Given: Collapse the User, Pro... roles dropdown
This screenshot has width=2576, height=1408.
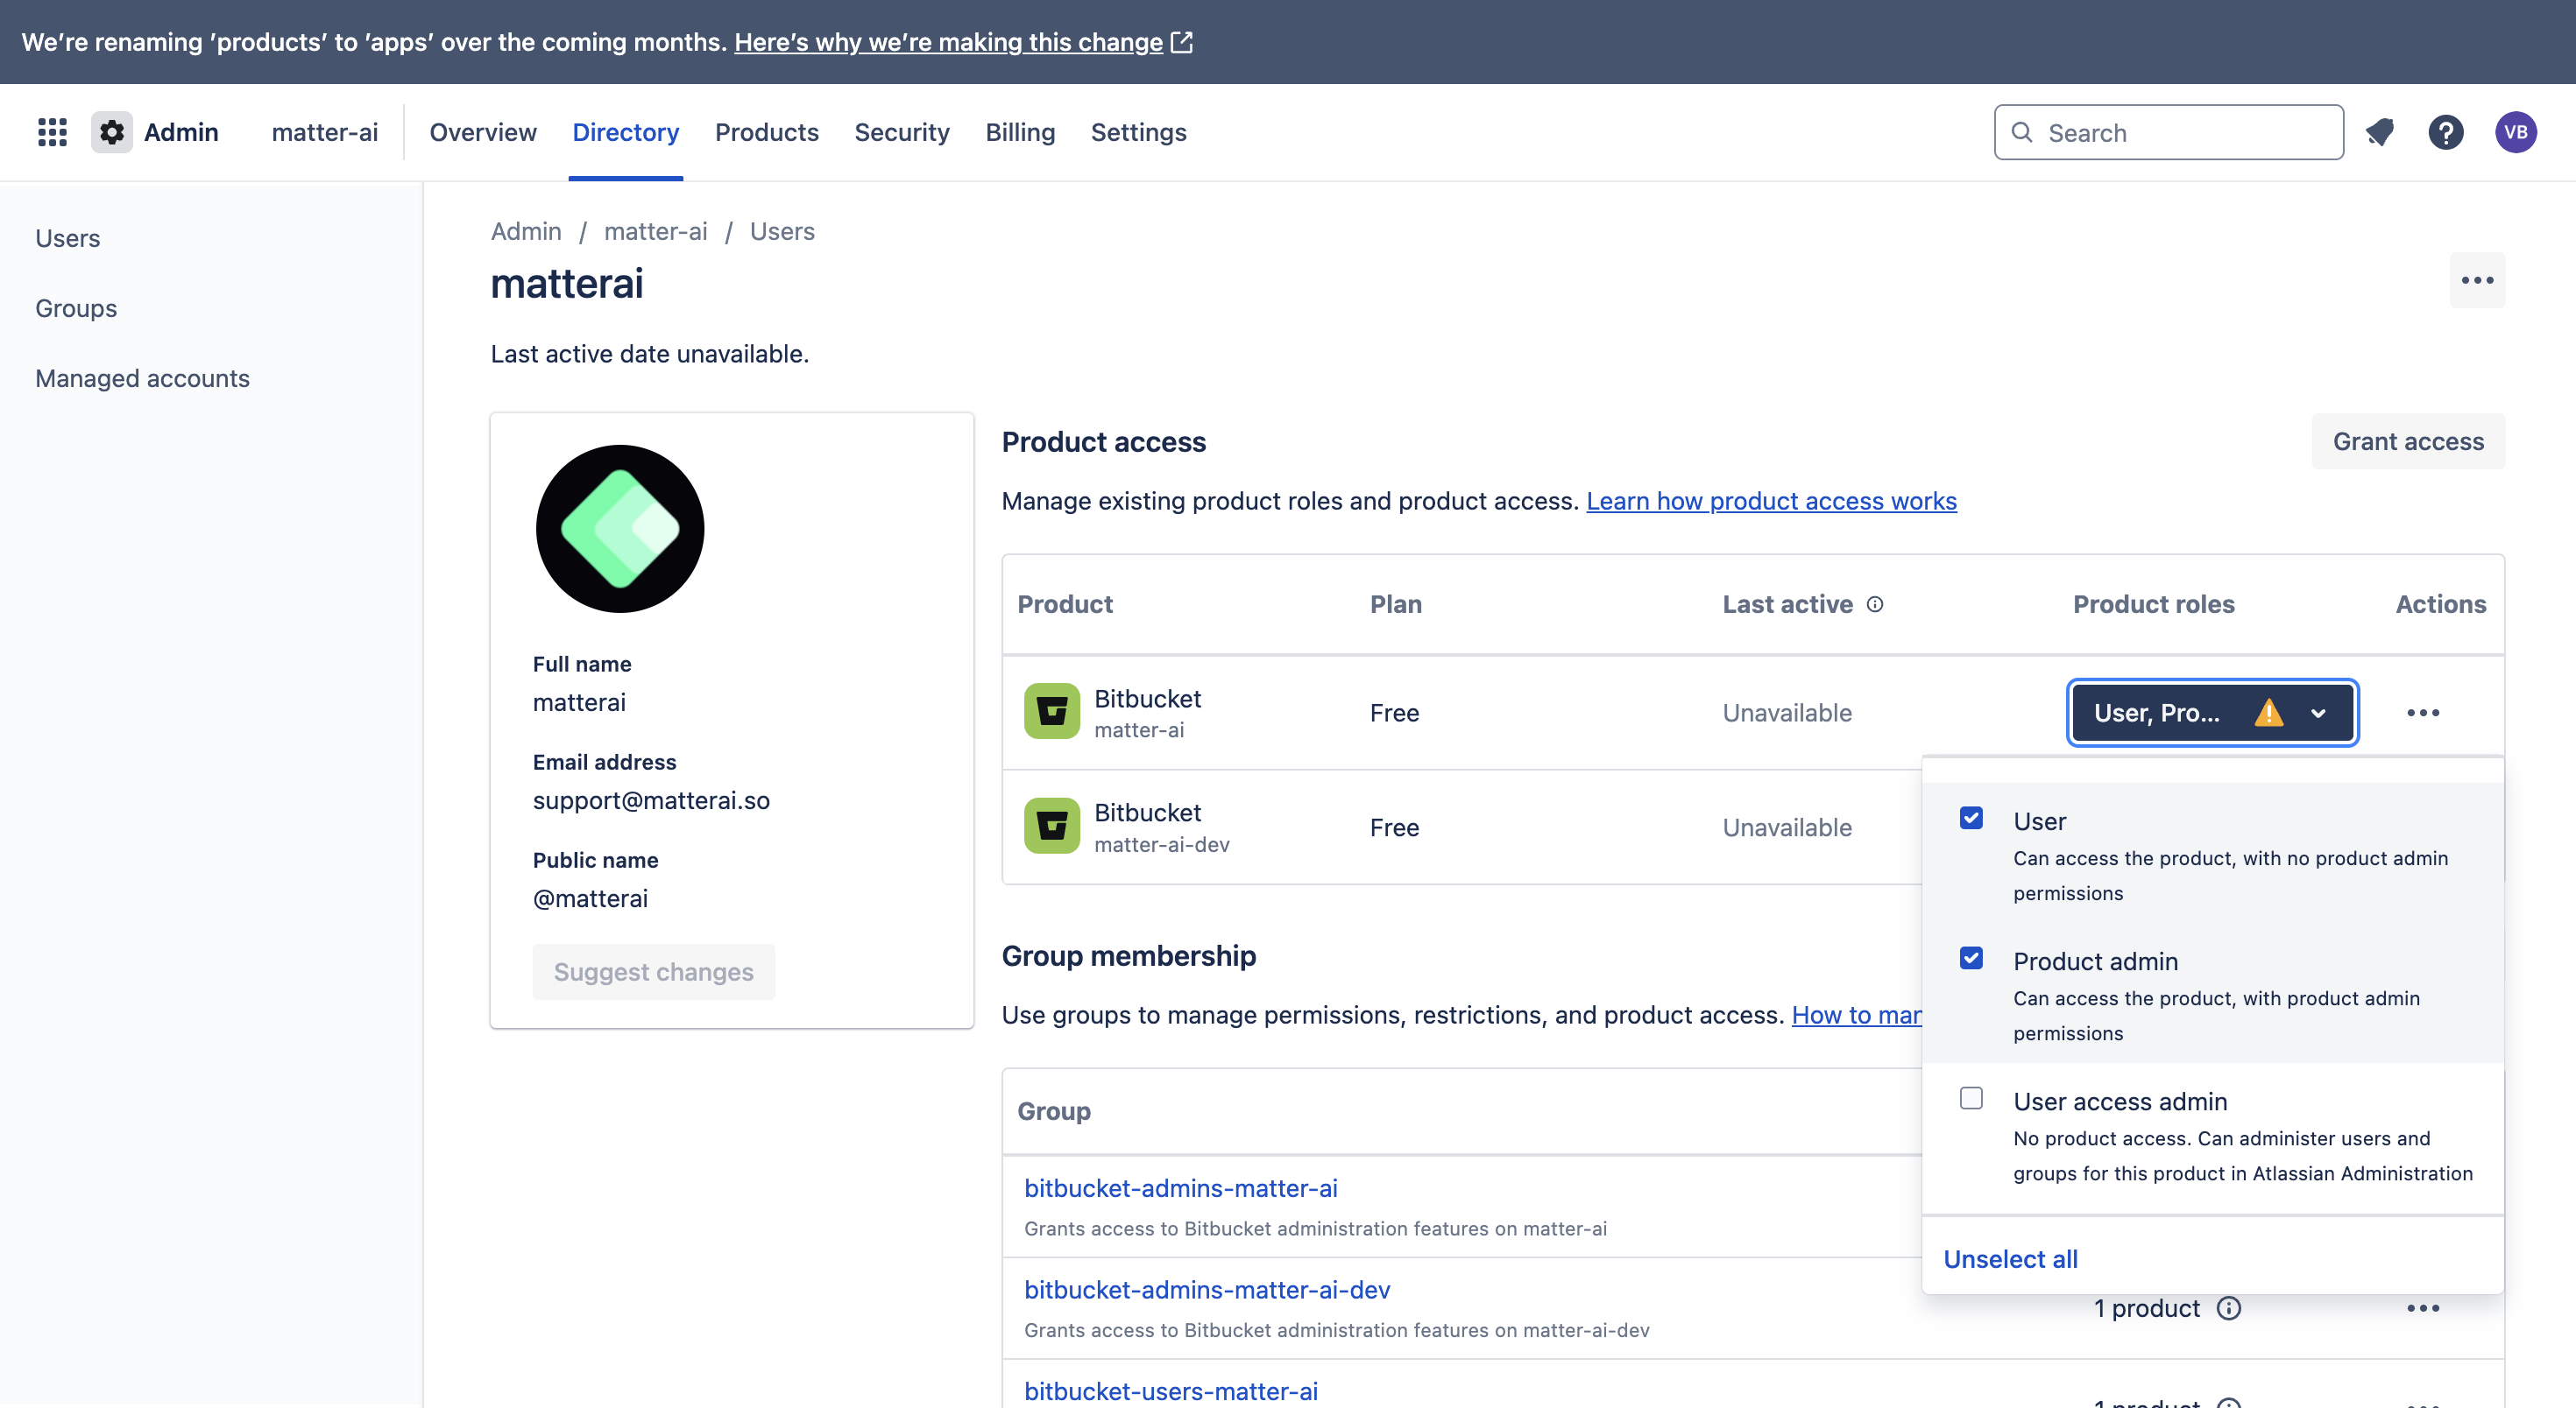Looking at the screenshot, I should (x=2318, y=713).
